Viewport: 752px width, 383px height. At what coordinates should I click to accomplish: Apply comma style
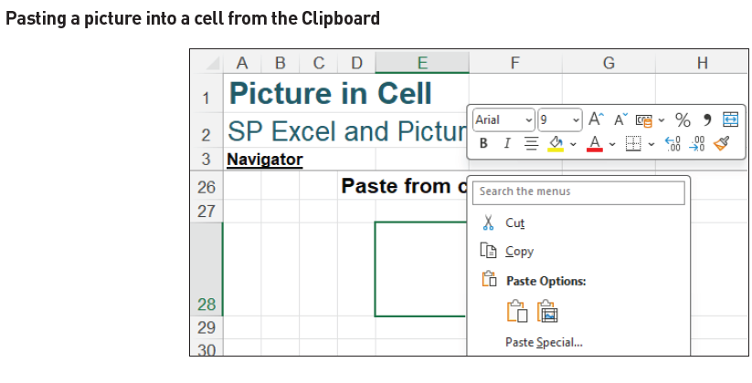click(707, 119)
